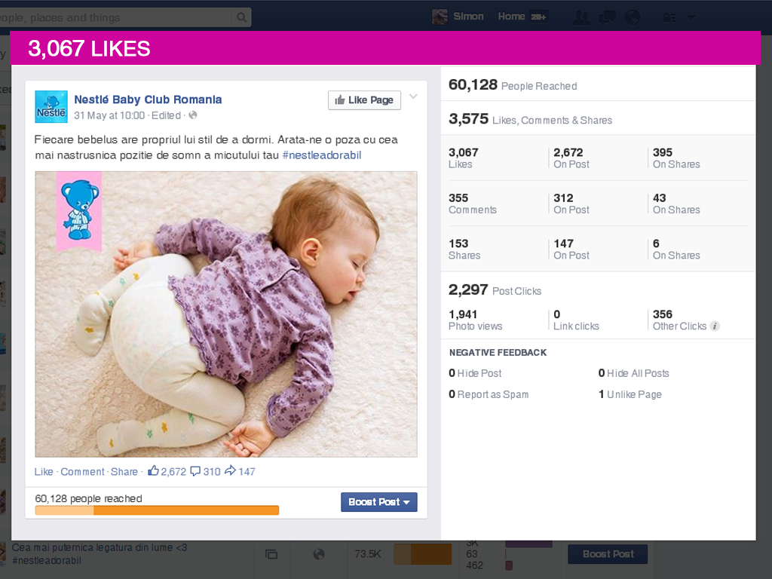Open the #nestleadorabil hashtag
Screen dimensions: 772x579
point(321,155)
